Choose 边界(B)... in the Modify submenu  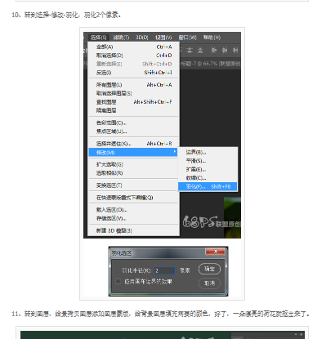coord(208,152)
